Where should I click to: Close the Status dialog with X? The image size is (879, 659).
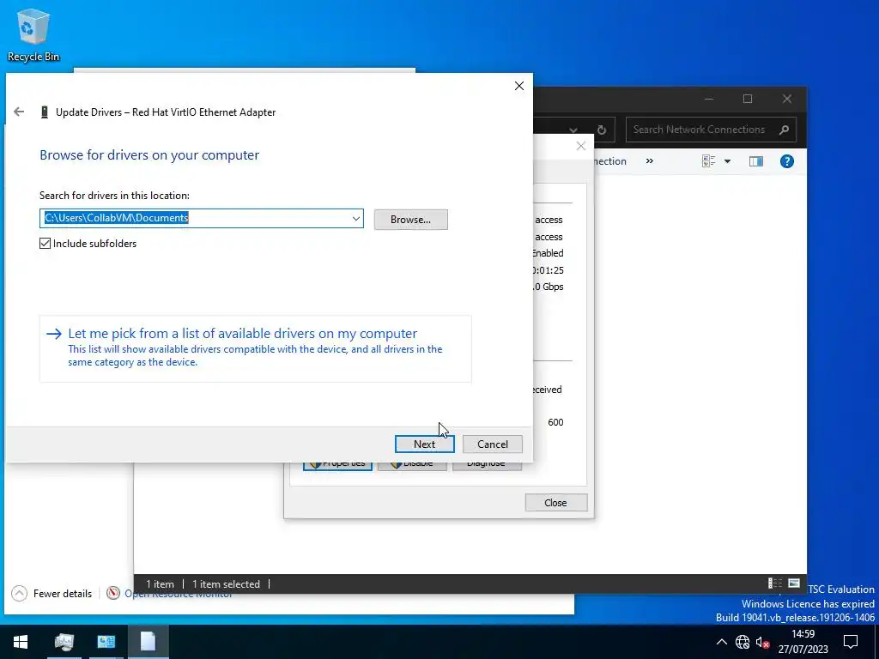[581, 146]
